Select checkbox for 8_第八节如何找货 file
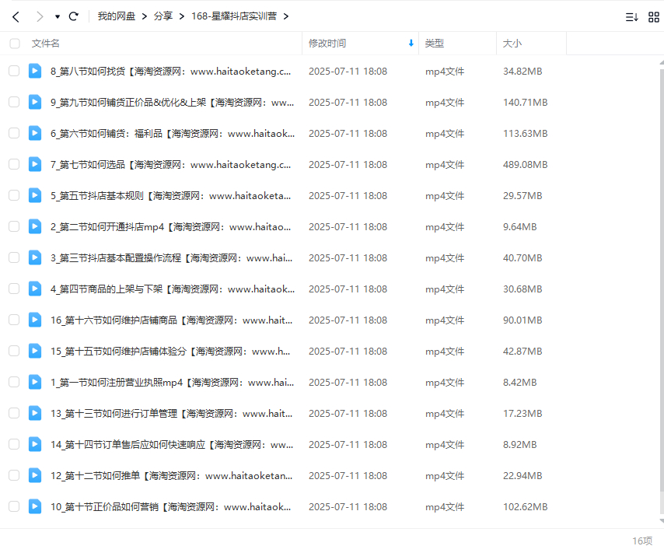The image size is (664, 546). click(x=14, y=71)
